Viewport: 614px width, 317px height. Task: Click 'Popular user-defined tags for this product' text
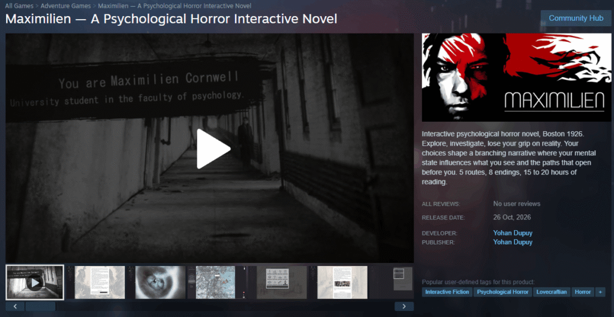478,282
